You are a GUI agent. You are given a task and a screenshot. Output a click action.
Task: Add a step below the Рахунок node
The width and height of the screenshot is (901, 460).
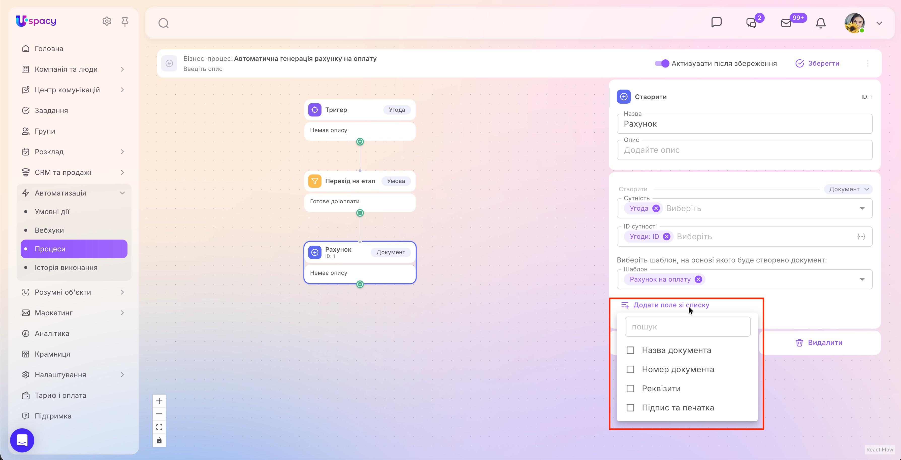click(x=360, y=284)
